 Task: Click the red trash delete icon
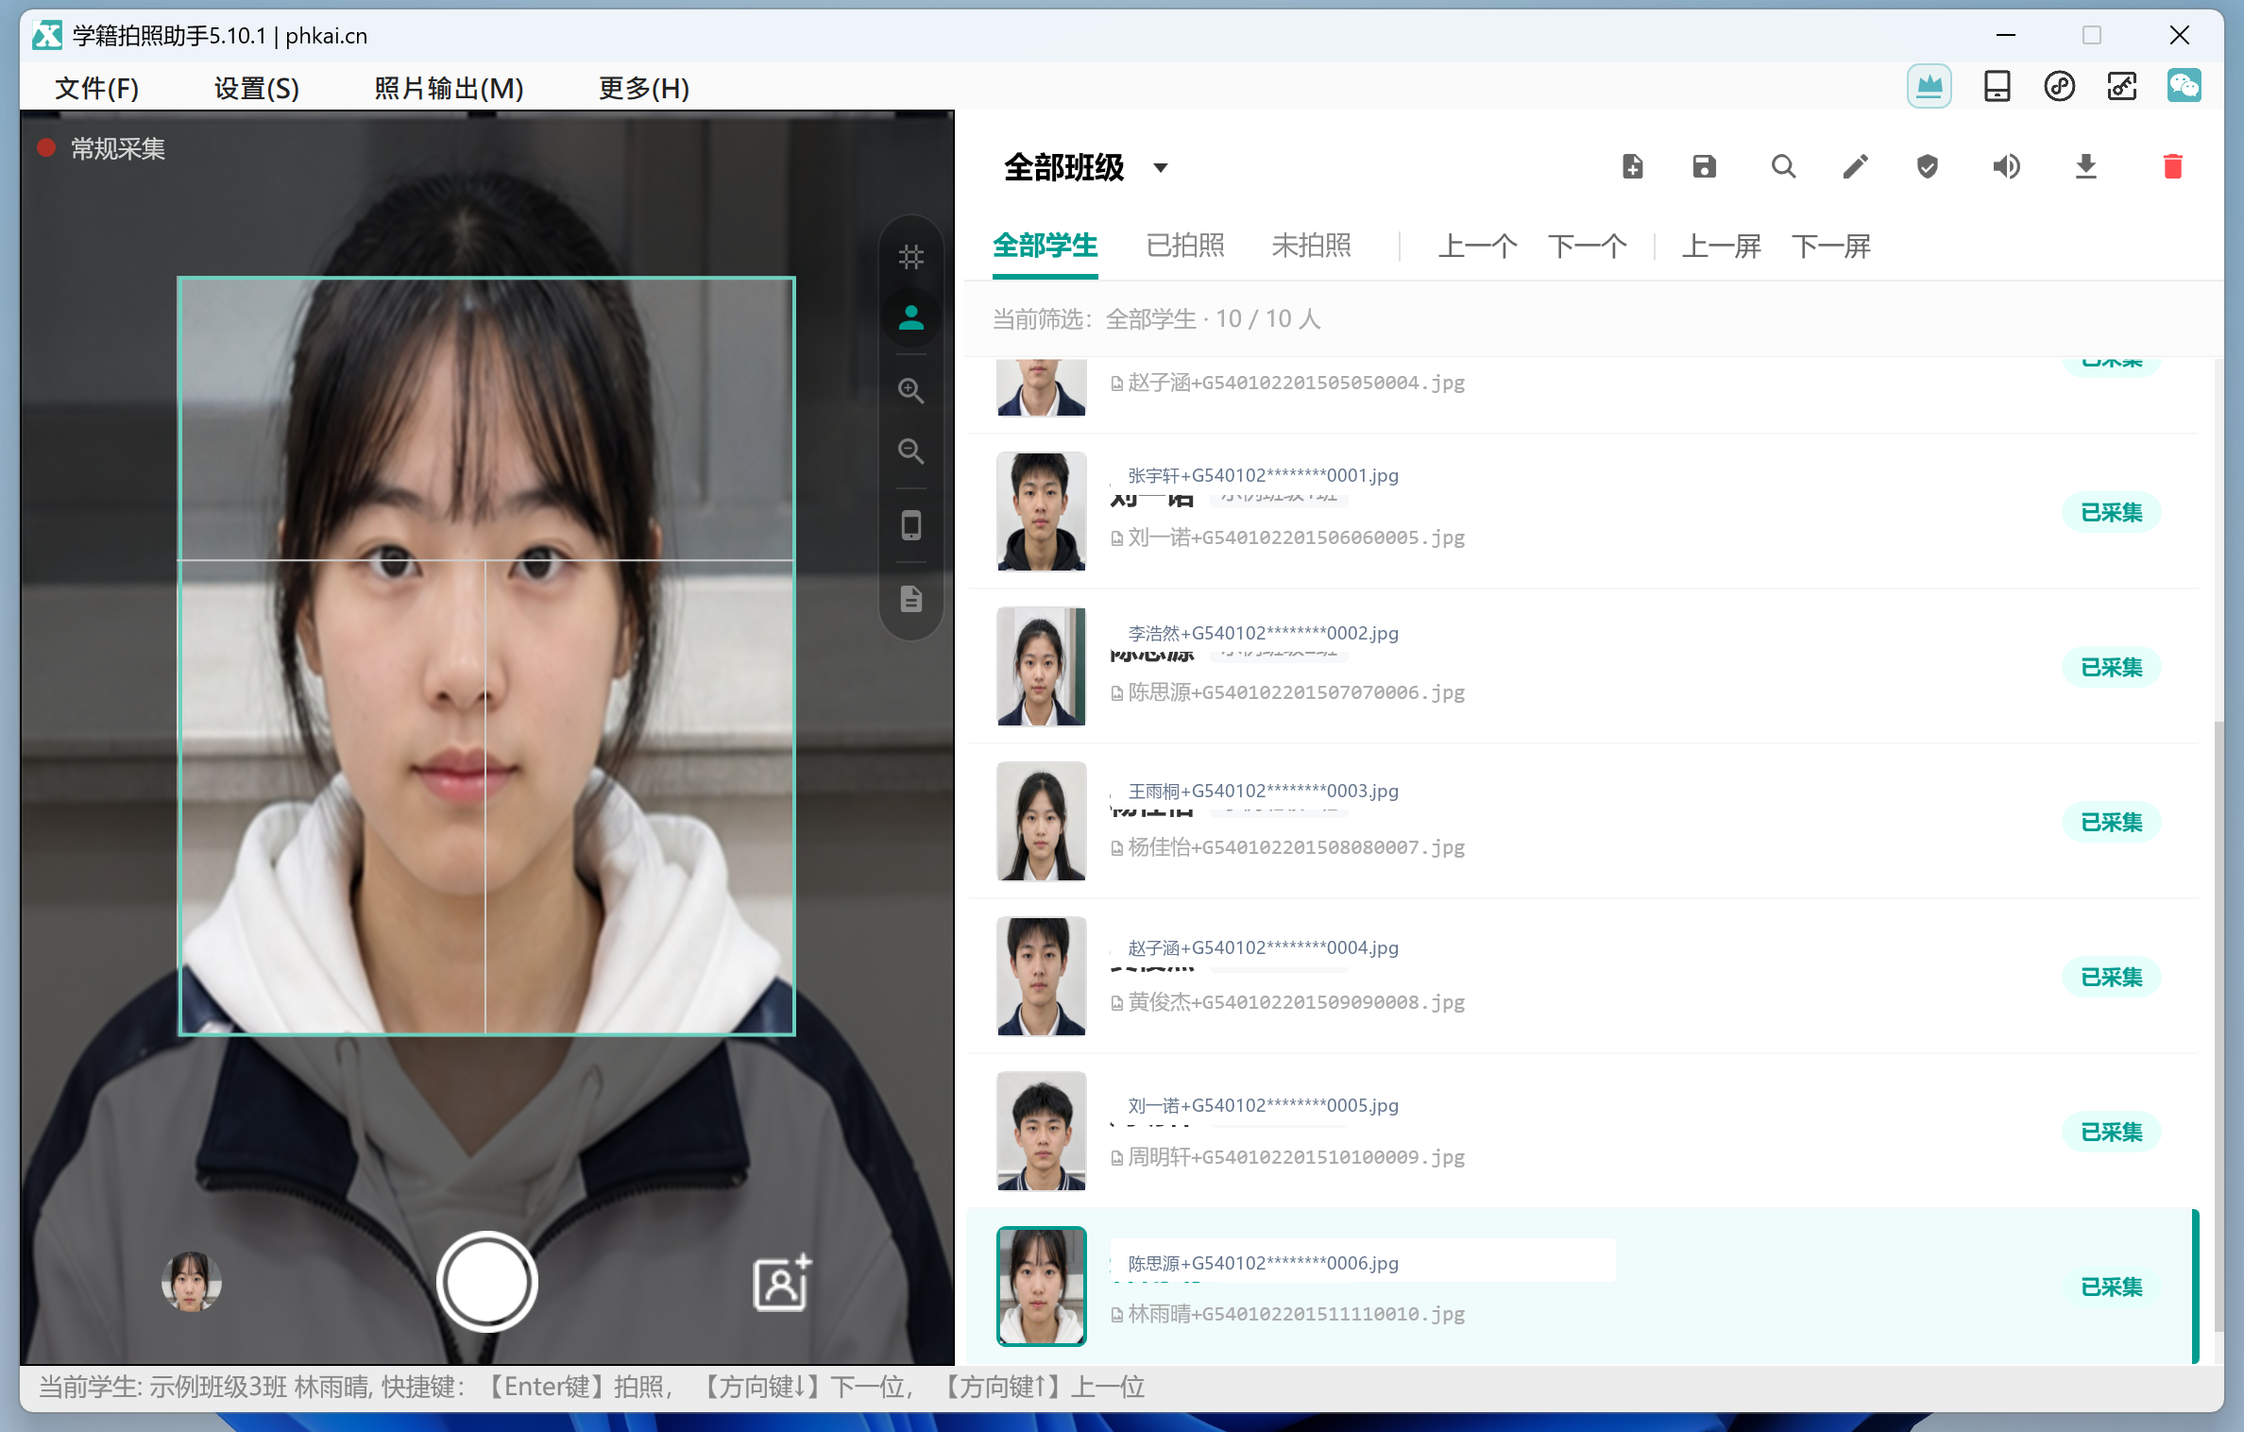point(2172,167)
